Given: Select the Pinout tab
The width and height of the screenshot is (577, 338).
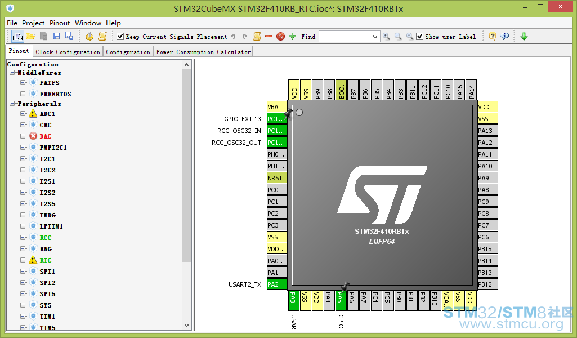Looking at the screenshot, I should (19, 51).
